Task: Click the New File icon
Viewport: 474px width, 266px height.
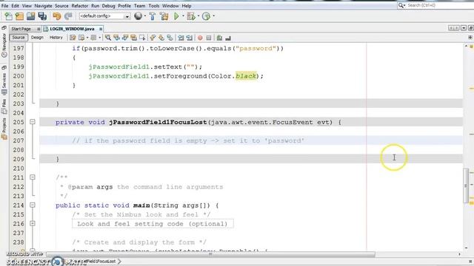Action: click(8, 16)
